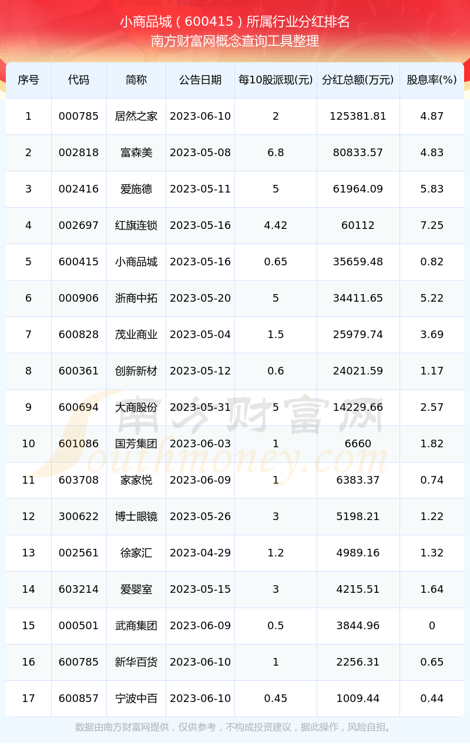Viewport: 470px width, 756px height.
Task: Click the disclaimer text at the bottom
Action: pyautogui.click(x=235, y=727)
